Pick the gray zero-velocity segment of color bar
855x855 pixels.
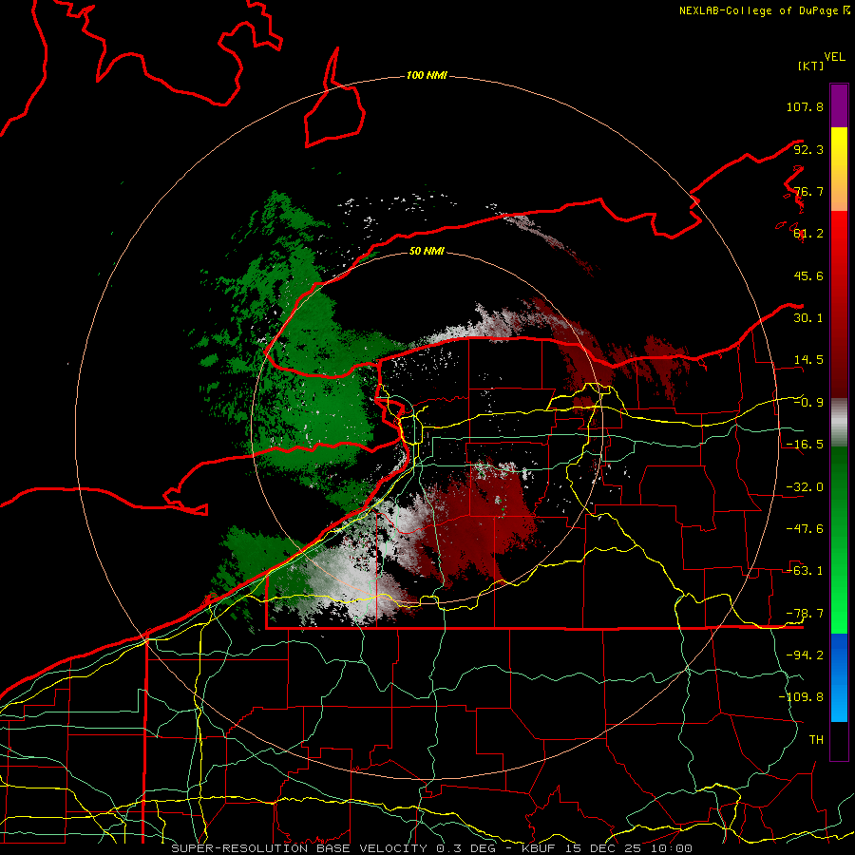tap(839, 422)
